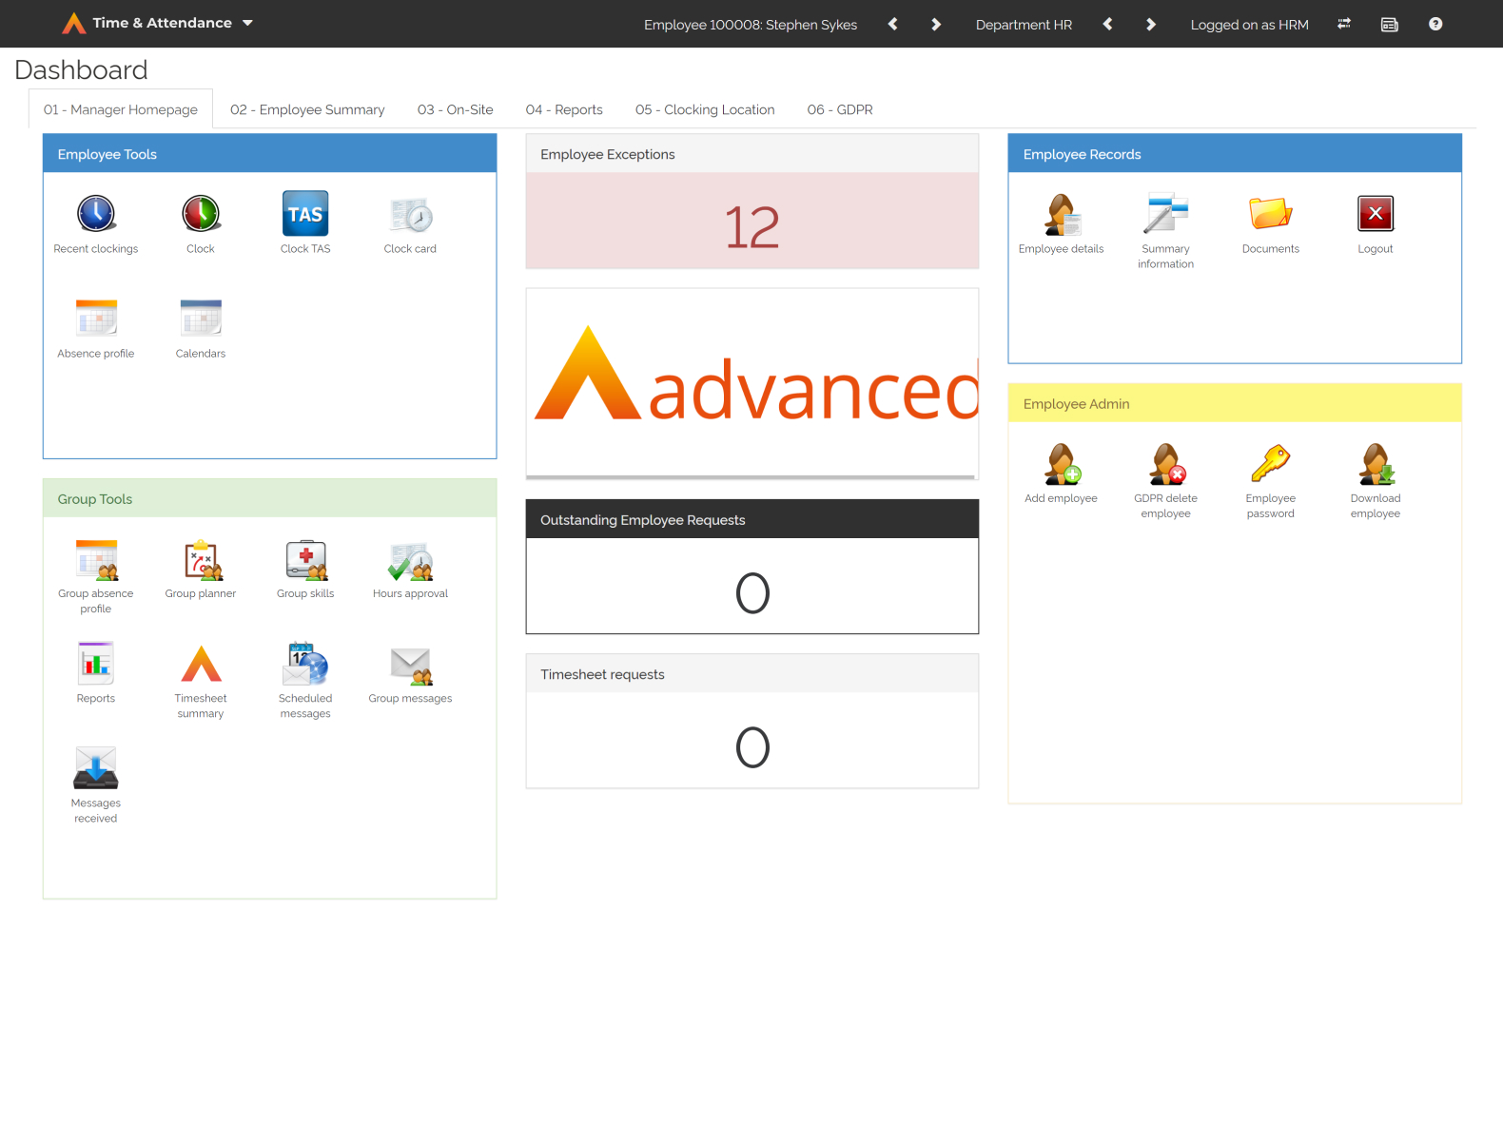The image size is (1503, 1122).
Task: Switch to 06 - GDPR tab
Action: [x=840, y=109]
